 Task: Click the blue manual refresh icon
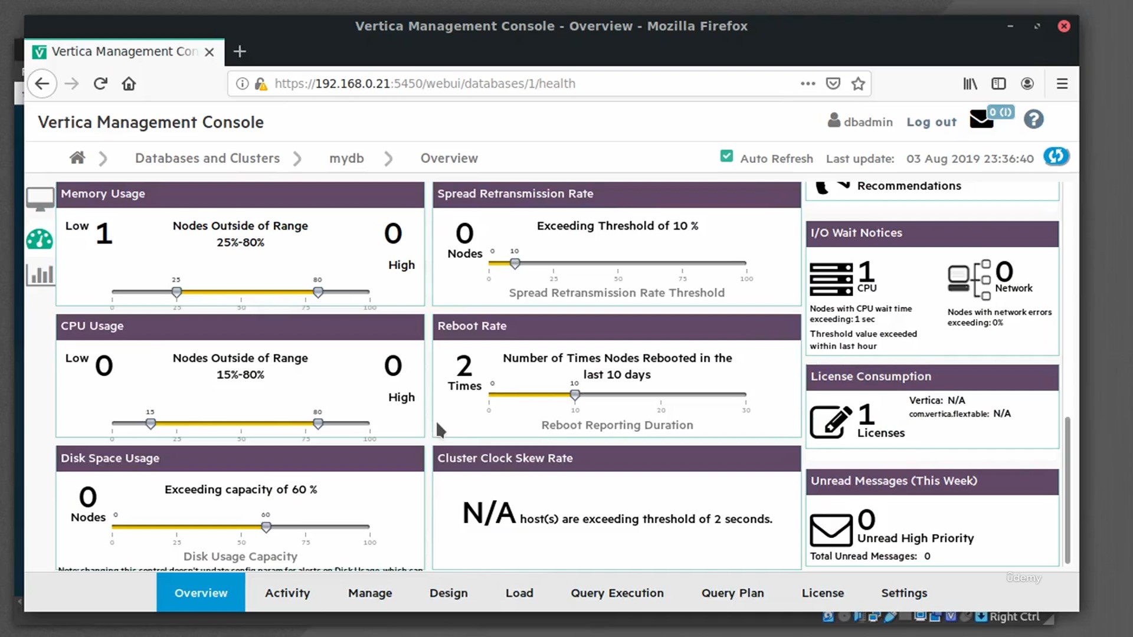[x=1056, y=156]
